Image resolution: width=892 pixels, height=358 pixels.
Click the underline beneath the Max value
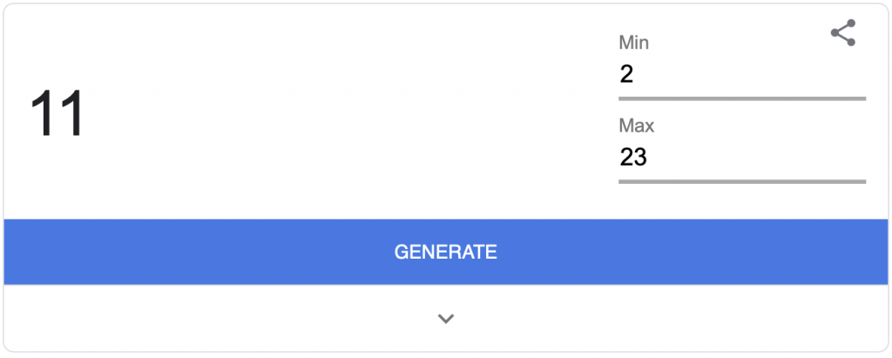point(741,181)
